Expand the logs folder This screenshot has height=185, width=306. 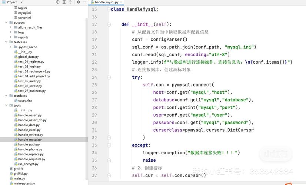pos(10,32)
